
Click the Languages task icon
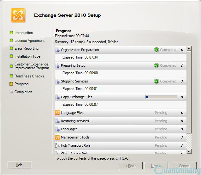pyautogui.click(x=57, y=129)
